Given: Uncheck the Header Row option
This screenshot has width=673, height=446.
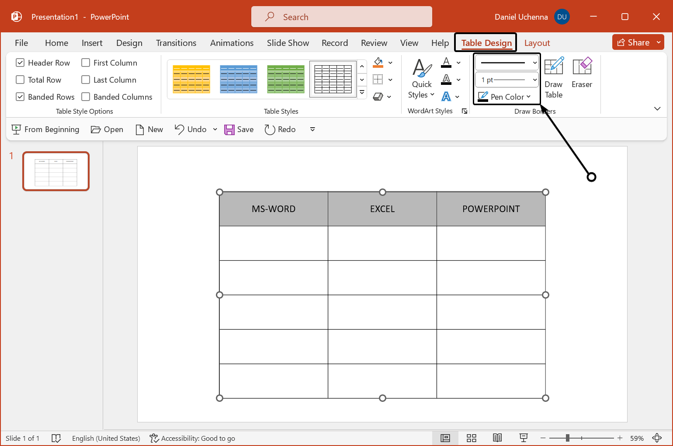Looking at the screenshot, I should [x=20, y=63].
